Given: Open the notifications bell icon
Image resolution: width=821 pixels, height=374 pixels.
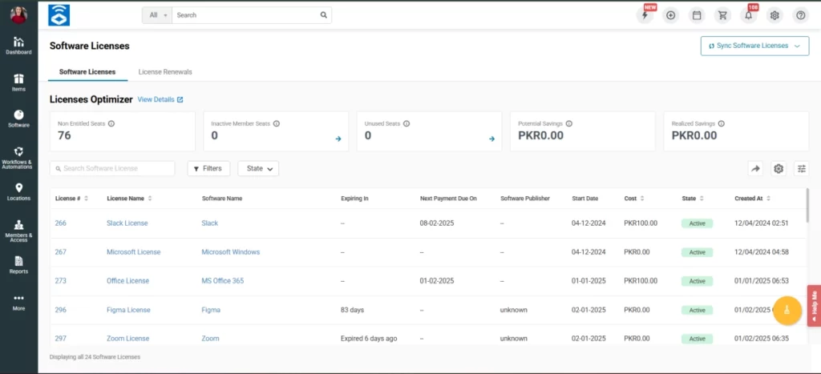Looking at the screenshot, I should pos(749,15).
